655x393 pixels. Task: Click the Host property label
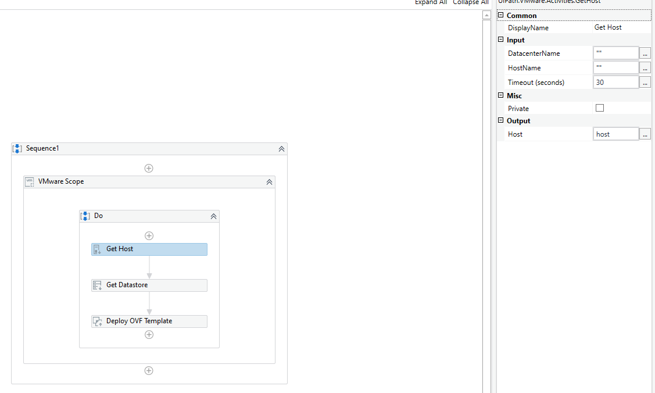[515, 134]
